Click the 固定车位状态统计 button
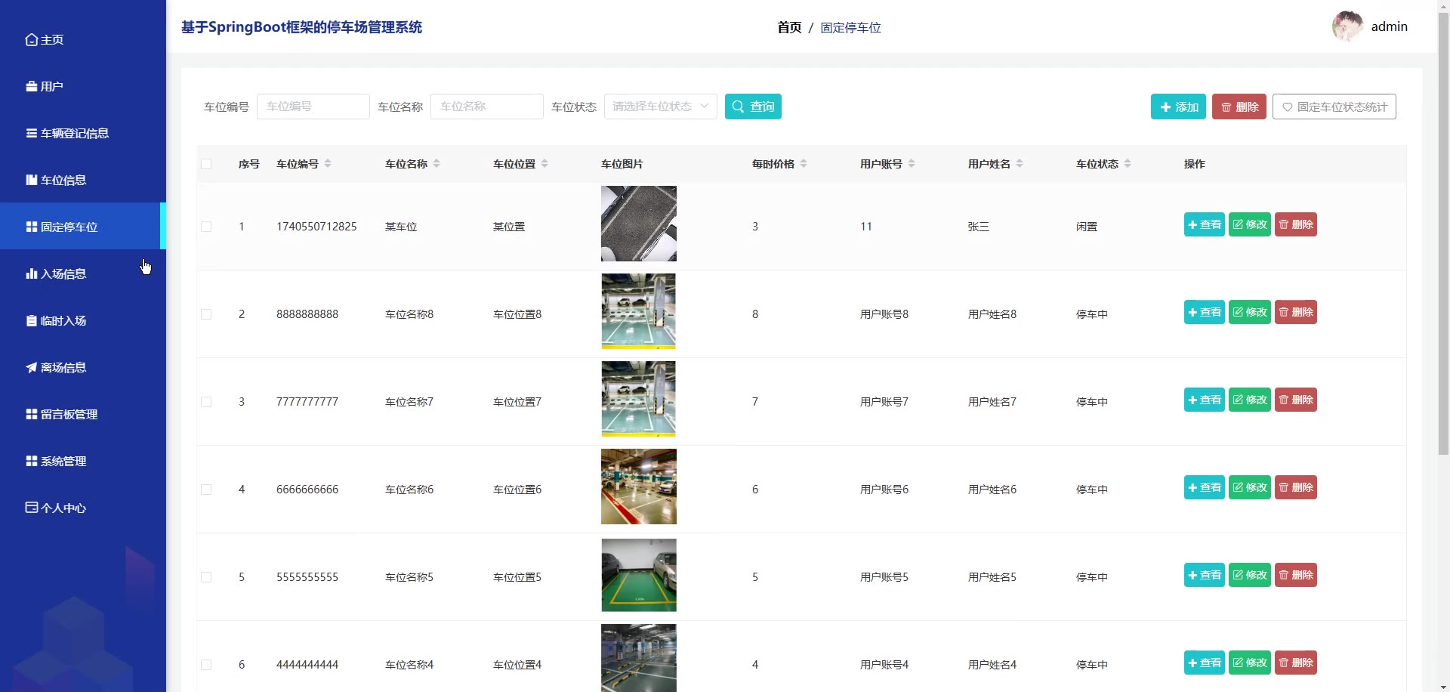The width and height of the screenshot is (1450, 692). (x=1334, y=107)
